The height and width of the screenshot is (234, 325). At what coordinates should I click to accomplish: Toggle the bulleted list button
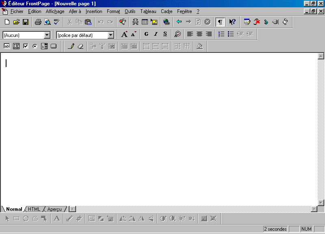(x=231, y=34)
